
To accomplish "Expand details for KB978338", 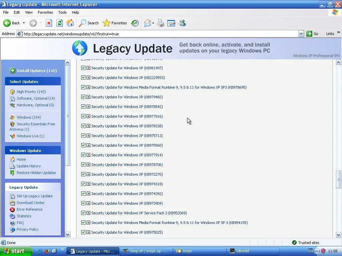I will pyautogui.click(x=88, y=126).
